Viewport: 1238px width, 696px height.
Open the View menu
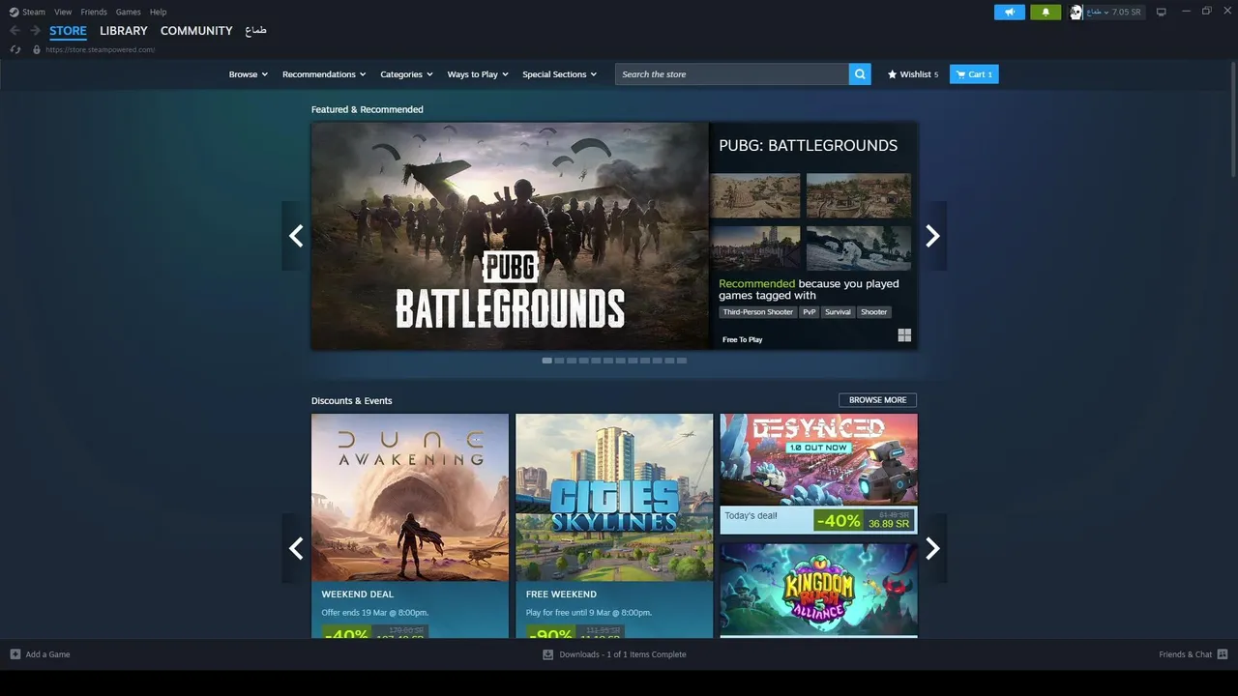pyautogui.click(x=63, y=12)
